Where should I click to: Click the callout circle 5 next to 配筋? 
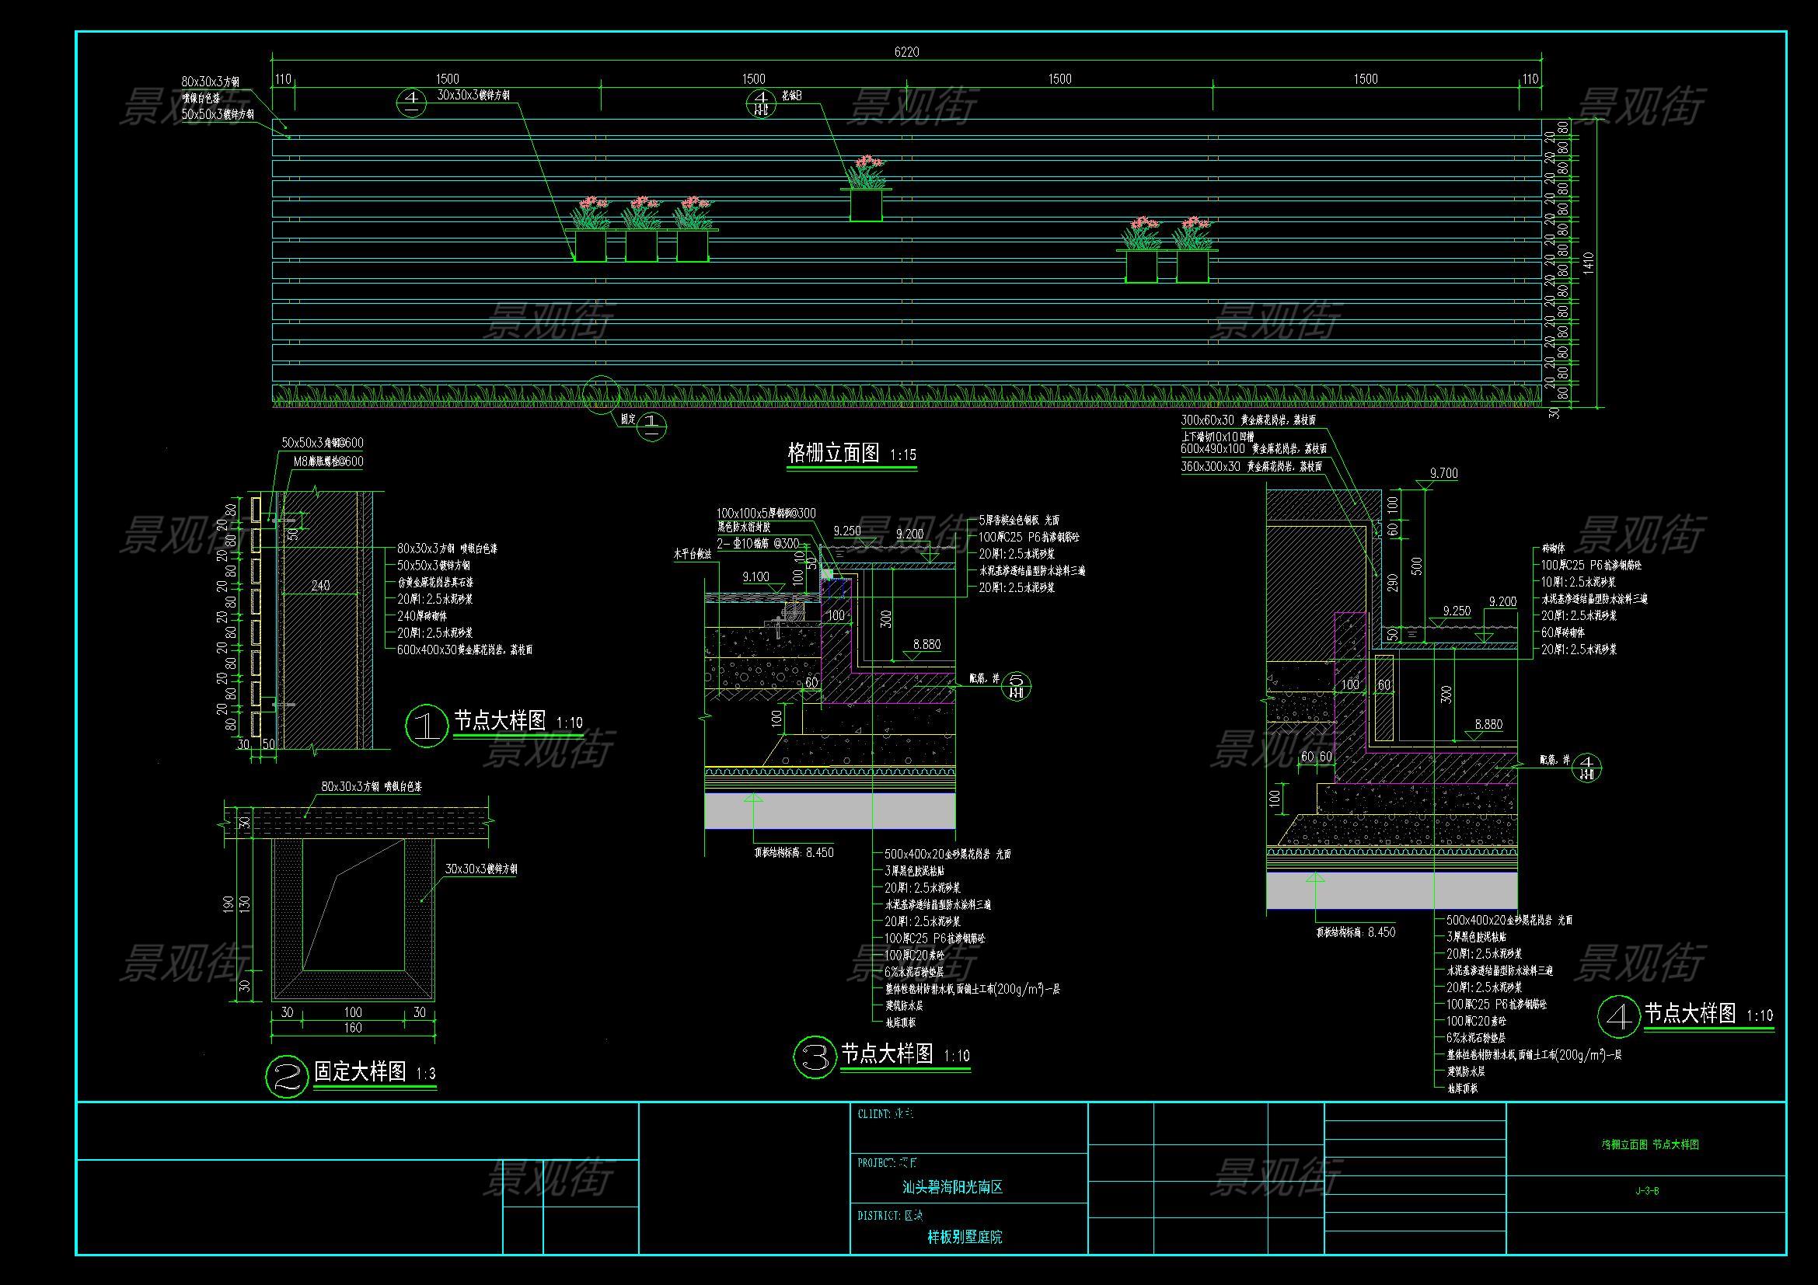point(1017,684)
